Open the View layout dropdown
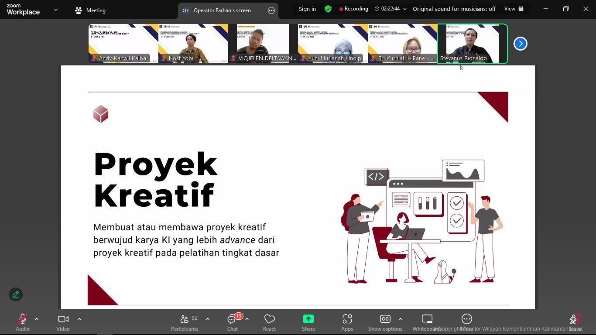Viewport: 596px width, 335px height. tap(514, 9)
